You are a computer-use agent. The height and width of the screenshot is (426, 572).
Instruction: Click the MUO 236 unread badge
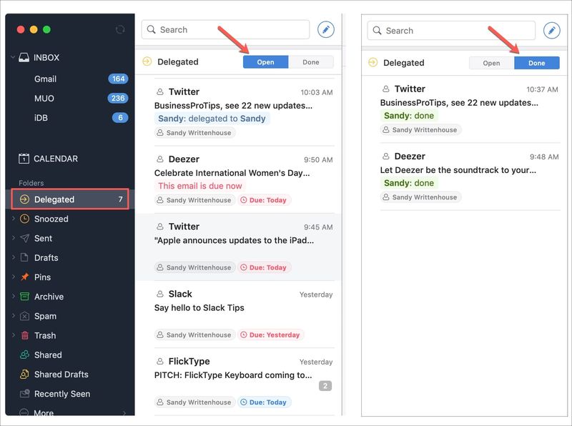coord(118,98)
